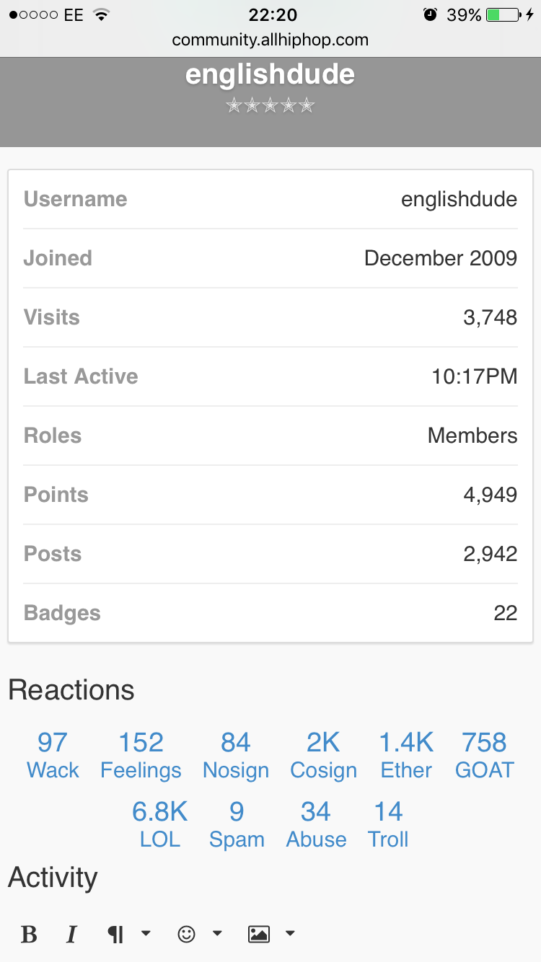Open the 6.8K LOL reactions
Viewport: 541px width, 962px height.
159,825
